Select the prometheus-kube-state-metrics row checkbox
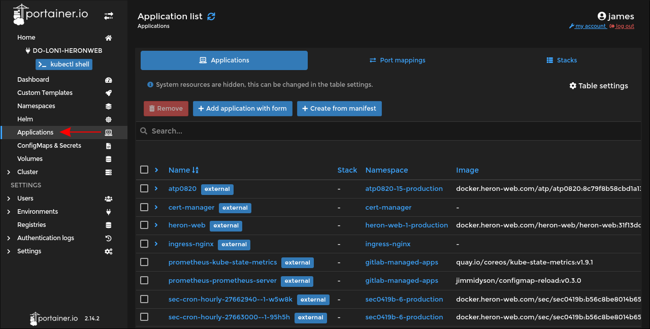650x329 pixels. pos(144,262)
